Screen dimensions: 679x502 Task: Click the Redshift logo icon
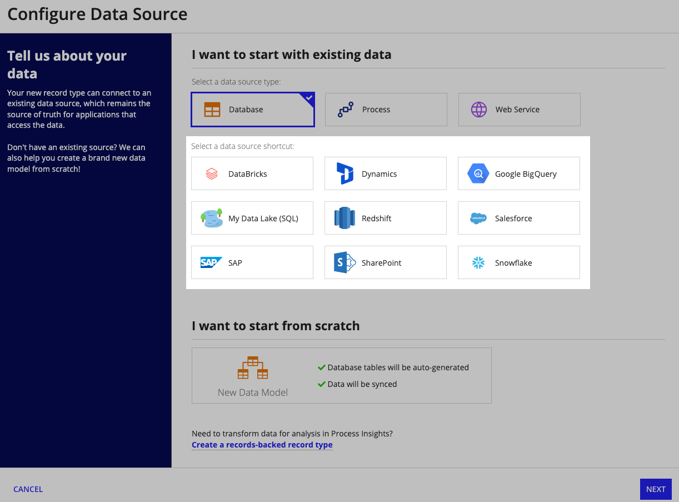coord(345,218)
